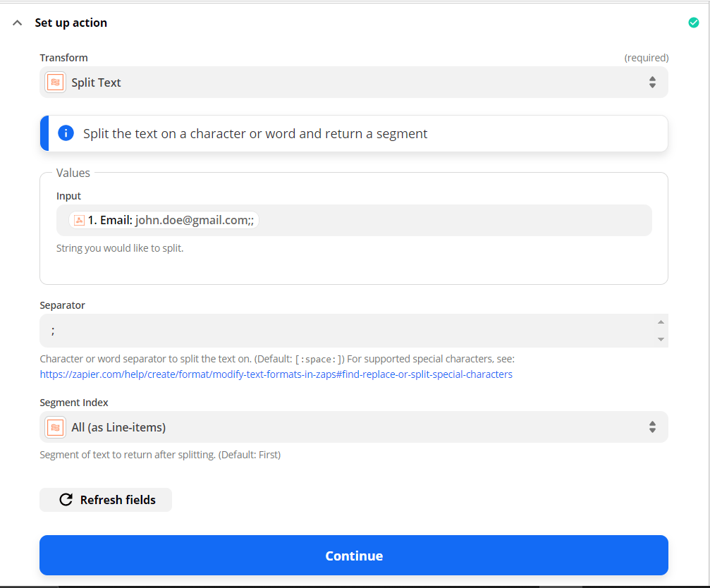Open the Transform dropdown showing Split Text
This screenshot has height=588, width=710.
click(354, 82)
